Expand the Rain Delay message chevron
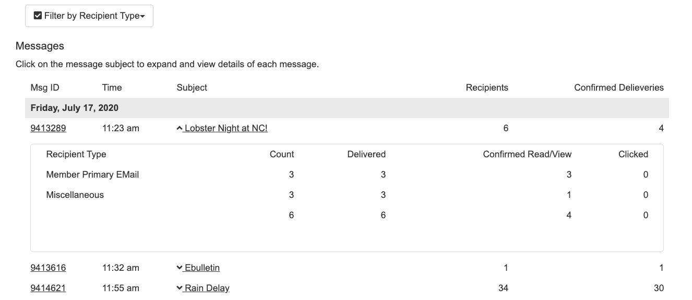 pyautogui.click(x=180, y=288)
